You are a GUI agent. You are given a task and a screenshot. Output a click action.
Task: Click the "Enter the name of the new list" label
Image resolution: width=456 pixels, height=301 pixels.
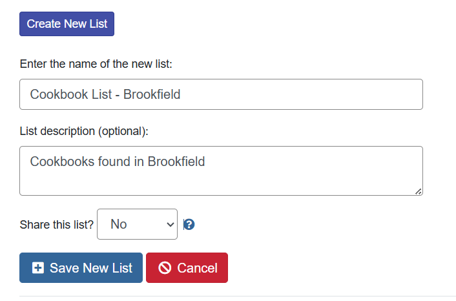pos(96,65)
